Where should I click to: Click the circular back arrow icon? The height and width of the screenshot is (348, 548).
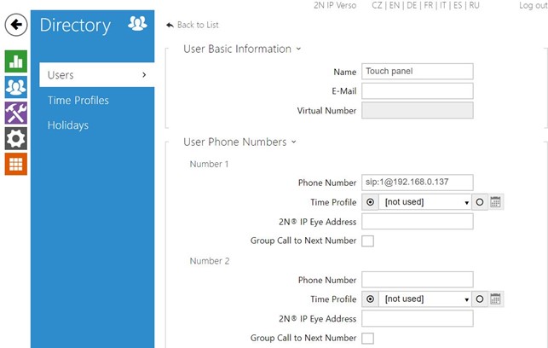15,25
